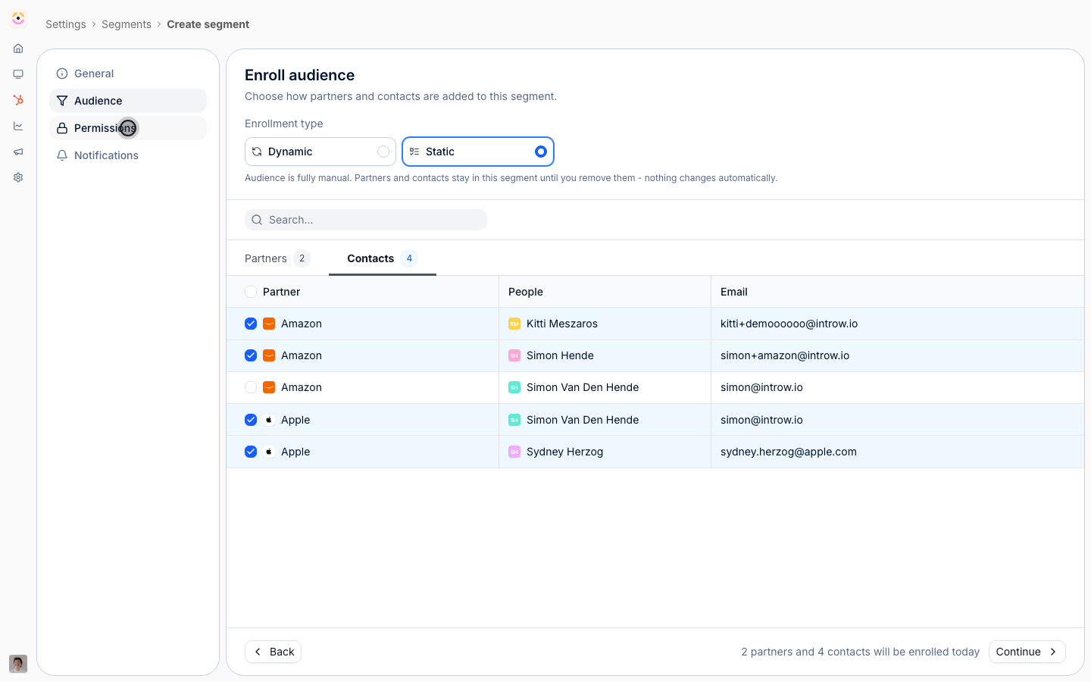Click the avatar badge for Sydney Herzog
The width and height of the screenshot is (1091, 682).
(514, 452)
